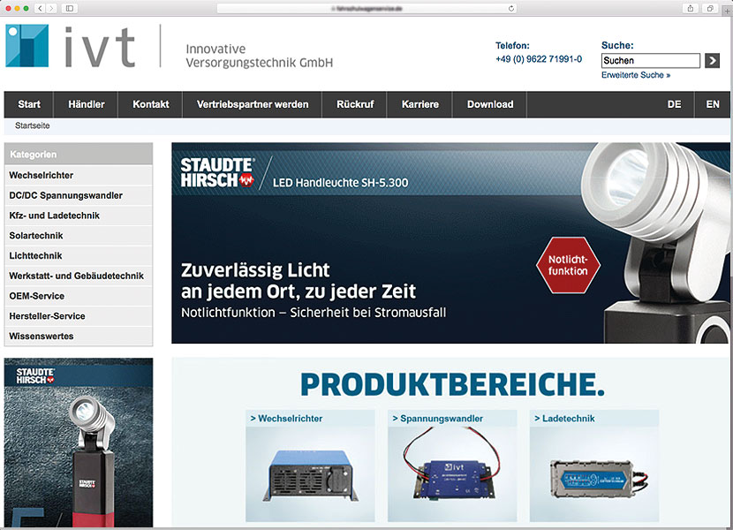
Task: Submit search with arrow button
Action: click(712, 60)
